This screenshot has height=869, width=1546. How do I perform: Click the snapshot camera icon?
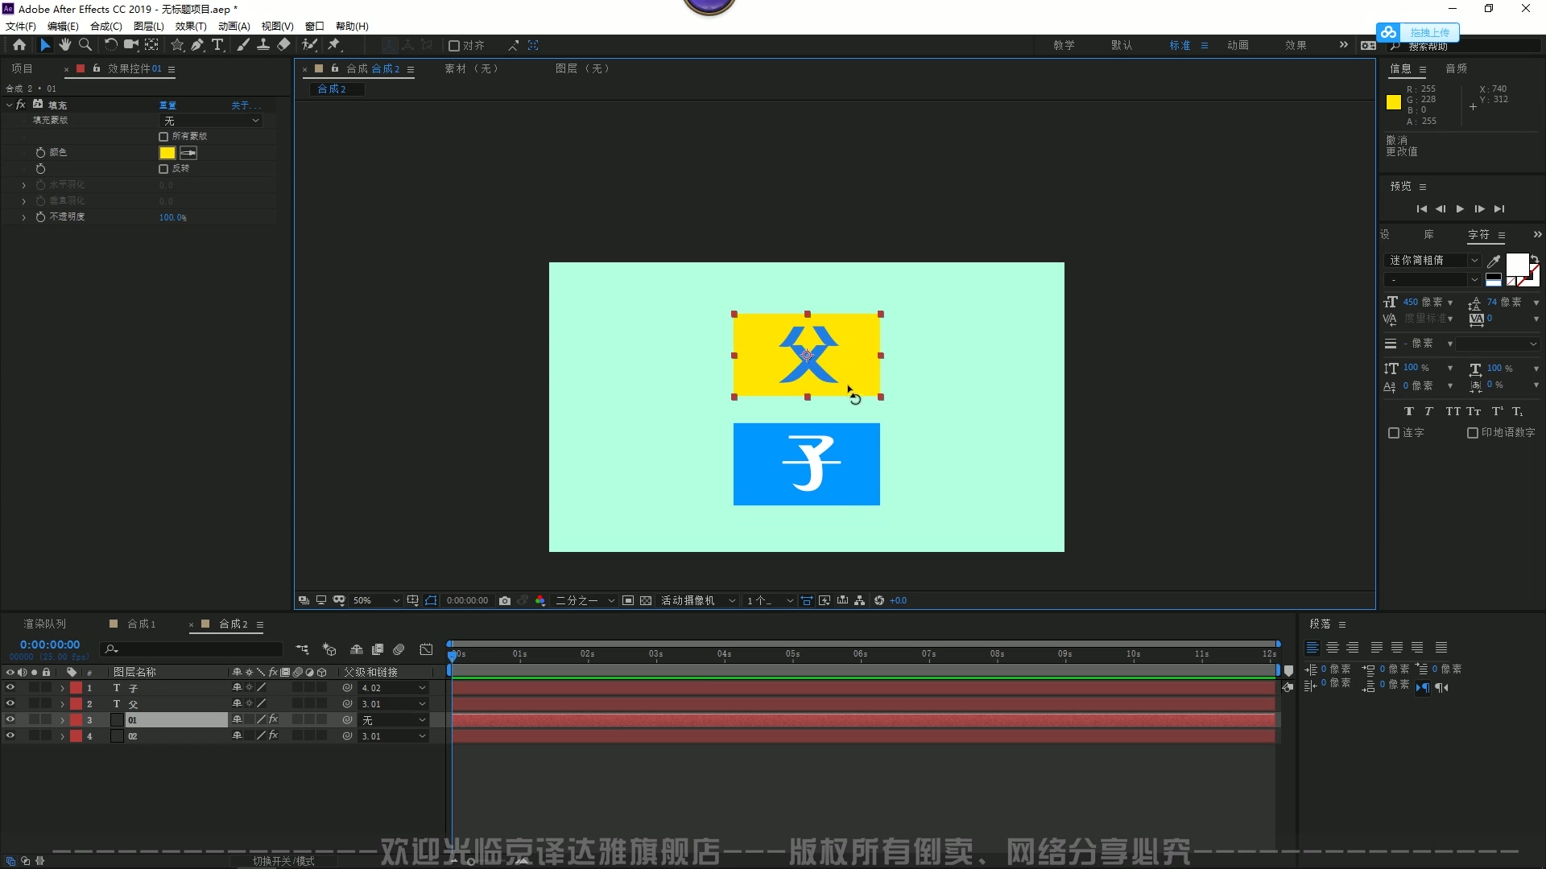point(505,600)
